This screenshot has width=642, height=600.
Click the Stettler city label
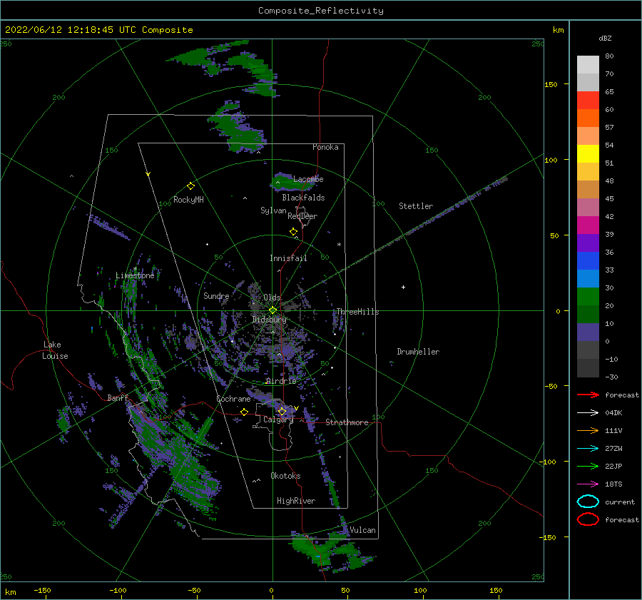pyautogui.click(x=416, y=206)
